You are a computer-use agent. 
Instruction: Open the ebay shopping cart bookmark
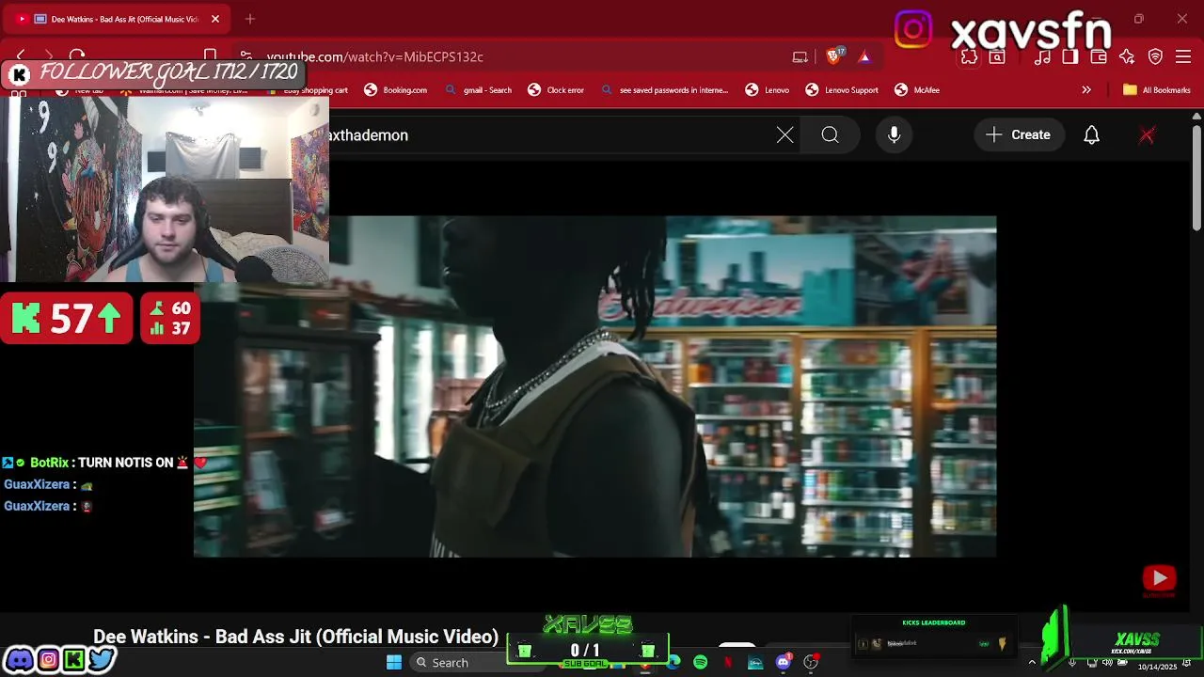point(308,90)
